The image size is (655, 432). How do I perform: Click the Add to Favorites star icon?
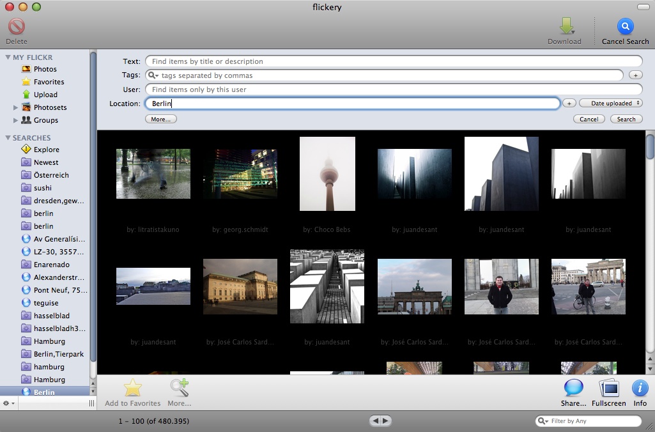click(132, 387)
